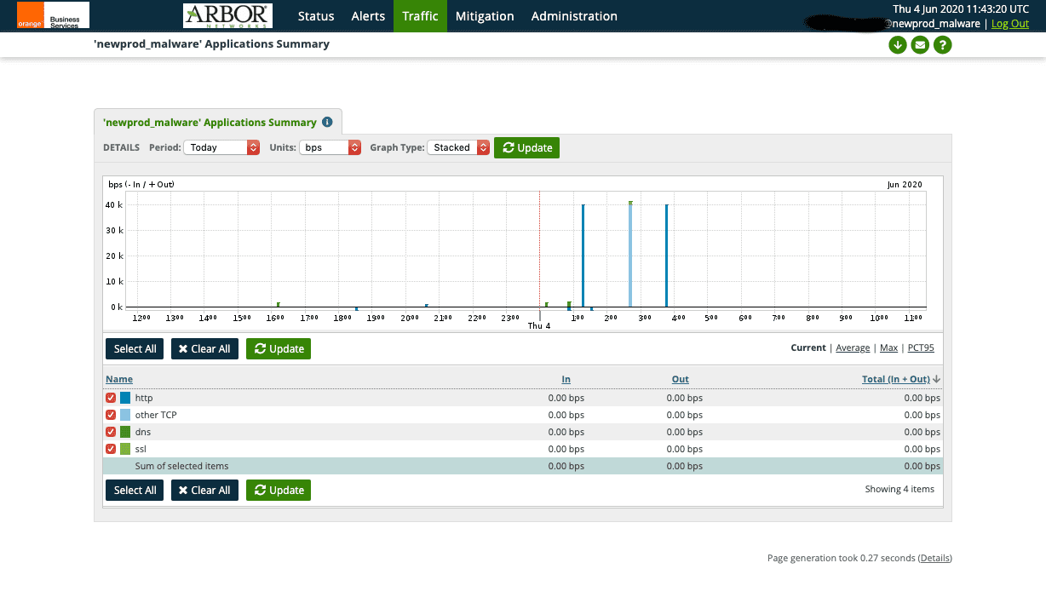Click the ssl light green swatch
The height and width of the screenshot is (603, 1046).
click(x=125, y=449)
